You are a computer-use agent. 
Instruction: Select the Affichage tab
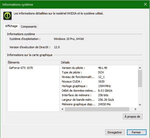coord(11,26)
